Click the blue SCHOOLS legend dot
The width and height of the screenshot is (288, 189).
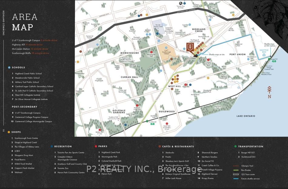9,67
